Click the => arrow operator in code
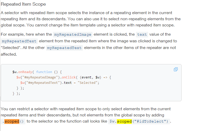Image resolution: width=197 pixels, height=131 pixels. [x=105, y=77]
